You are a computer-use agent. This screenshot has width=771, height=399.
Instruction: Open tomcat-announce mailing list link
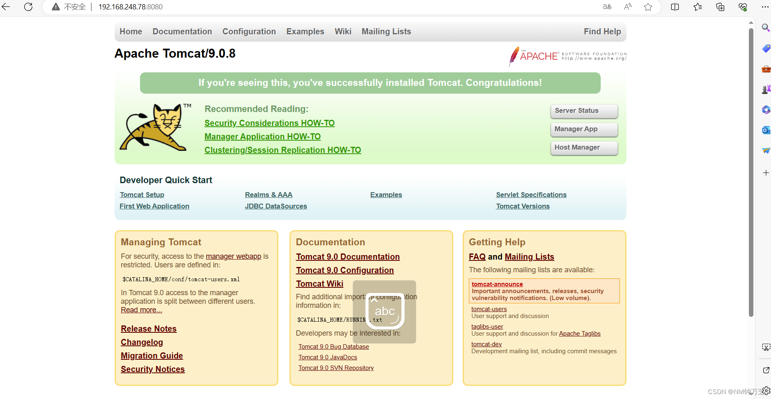click(x=497, y=284)
